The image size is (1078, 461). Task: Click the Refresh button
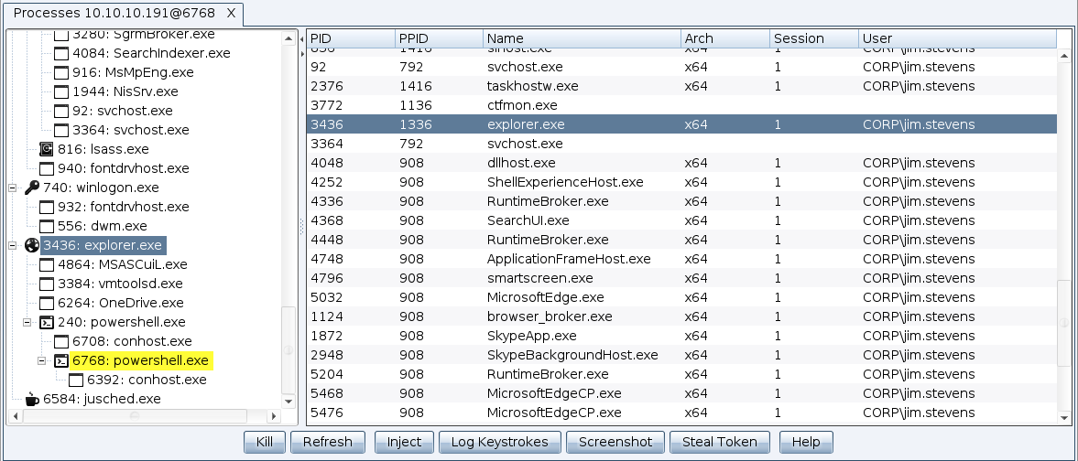pos(328,442)
